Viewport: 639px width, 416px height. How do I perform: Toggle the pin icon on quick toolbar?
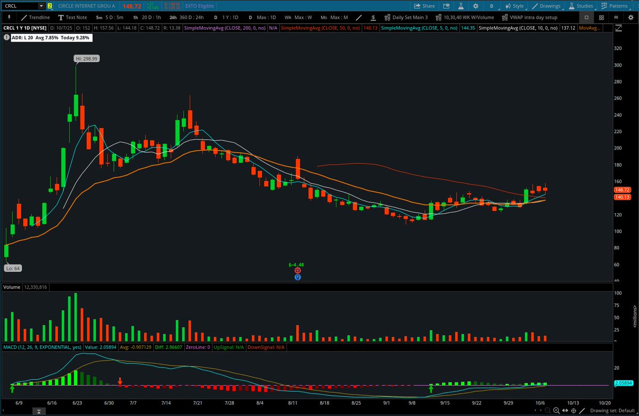[9, 17]
